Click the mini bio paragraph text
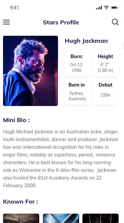The height and width of the screenshot is (223, 124). (x=61, y=158)
